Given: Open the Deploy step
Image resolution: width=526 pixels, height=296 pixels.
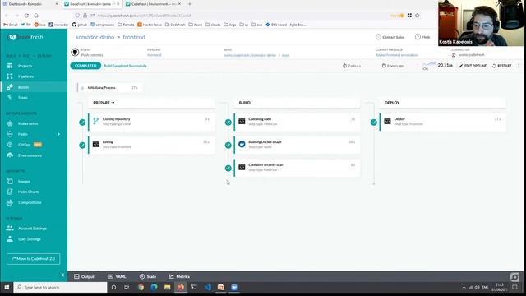Looking at the screenshot, I should [443, 122].
